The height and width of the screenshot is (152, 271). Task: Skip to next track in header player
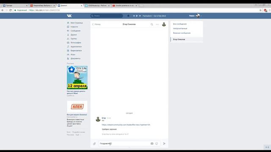pos(140,16)
